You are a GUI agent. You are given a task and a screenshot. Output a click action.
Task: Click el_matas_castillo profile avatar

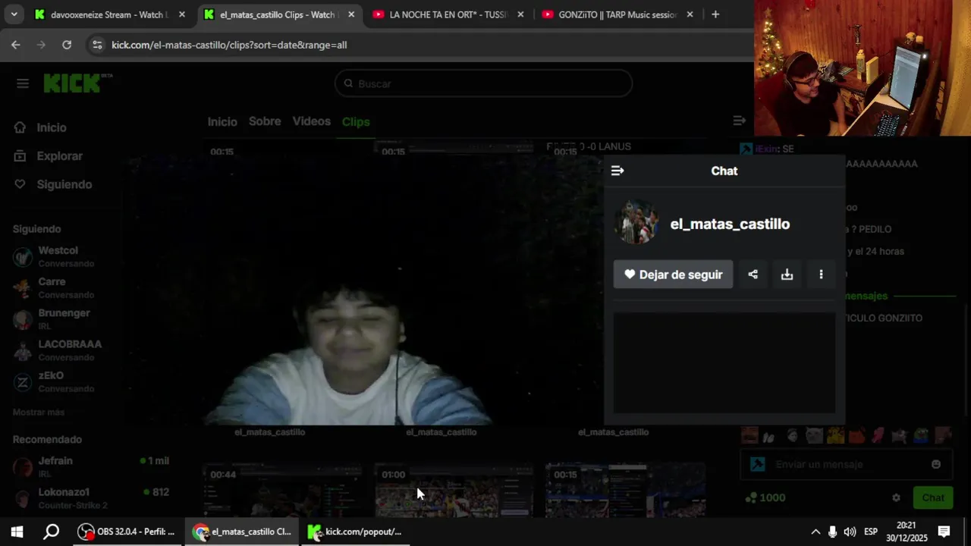[x=636, y=223]
